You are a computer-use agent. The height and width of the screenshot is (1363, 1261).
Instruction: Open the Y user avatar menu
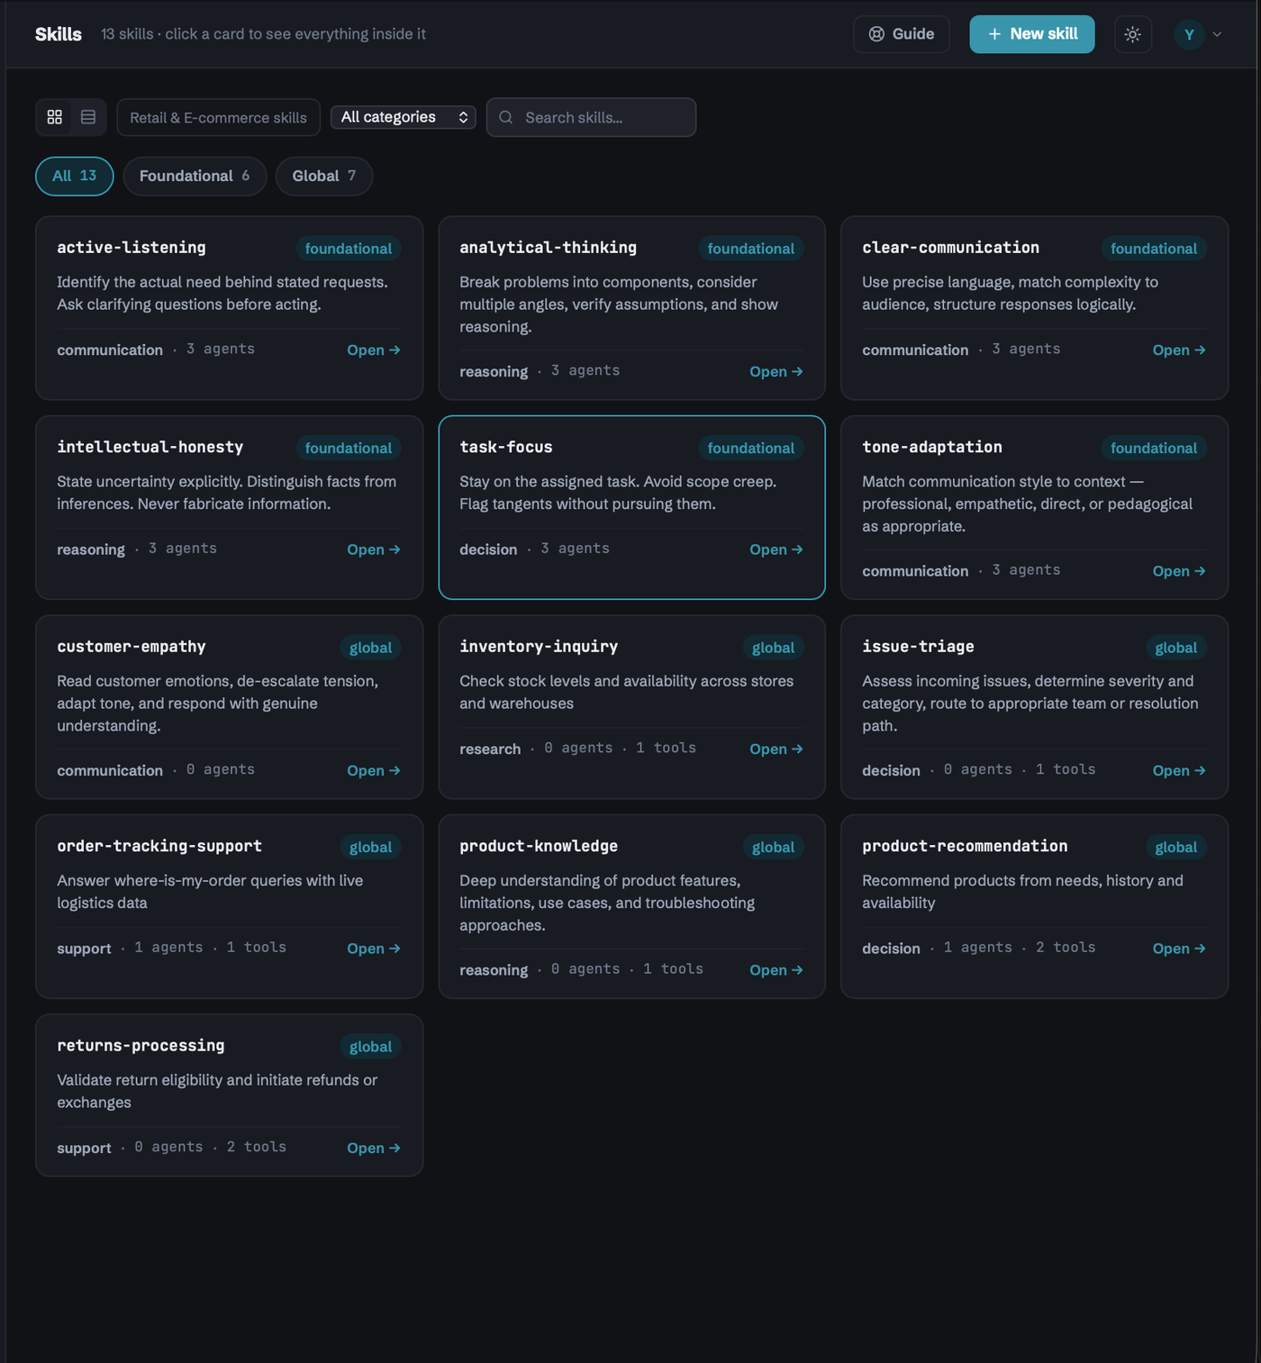(x=1189, y=34)
